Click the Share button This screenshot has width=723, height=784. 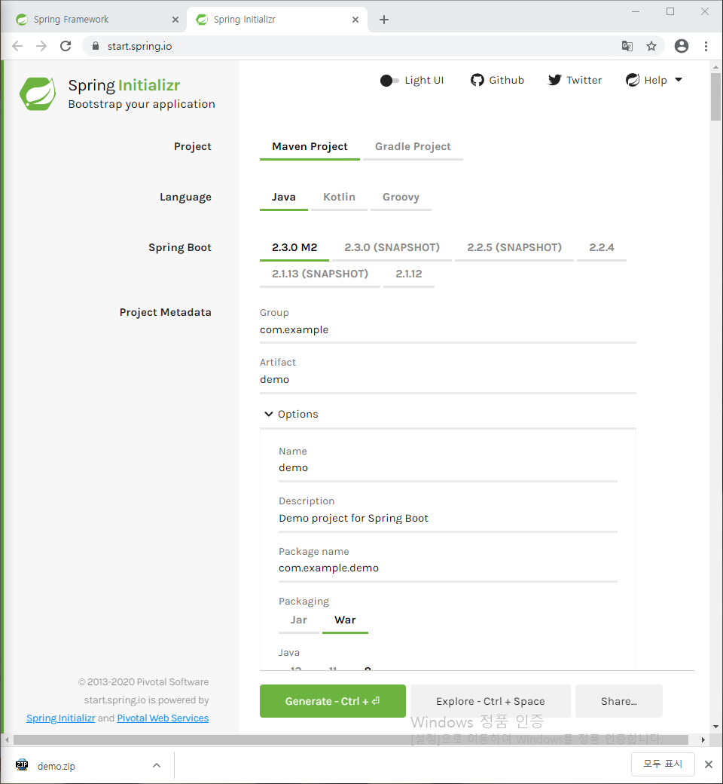(x=619, y=702)
